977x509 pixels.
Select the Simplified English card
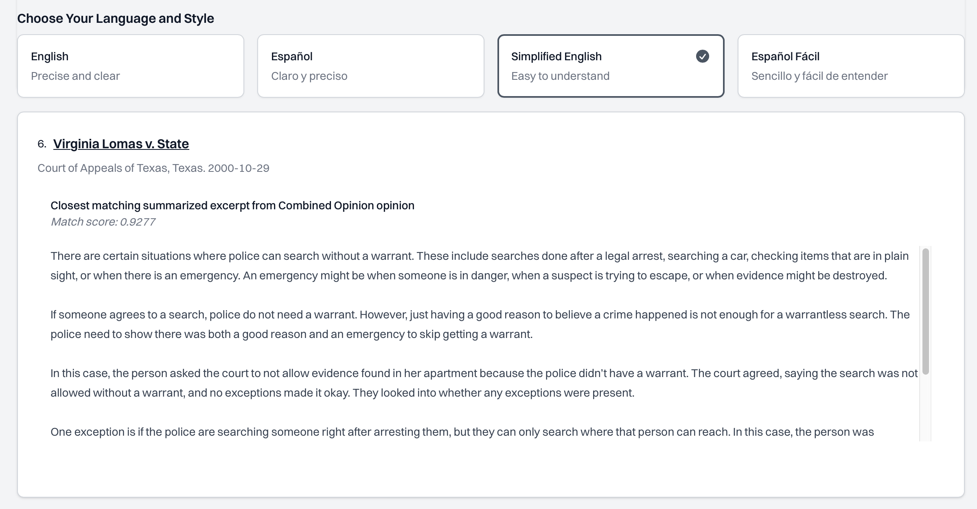click(611, 66)
